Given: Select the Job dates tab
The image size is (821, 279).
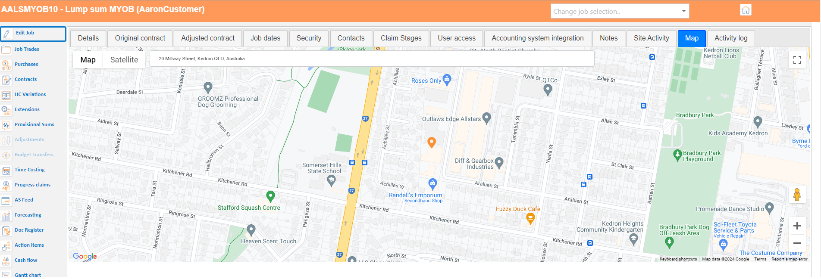Looking at the screenshot, I should [266, 38].
